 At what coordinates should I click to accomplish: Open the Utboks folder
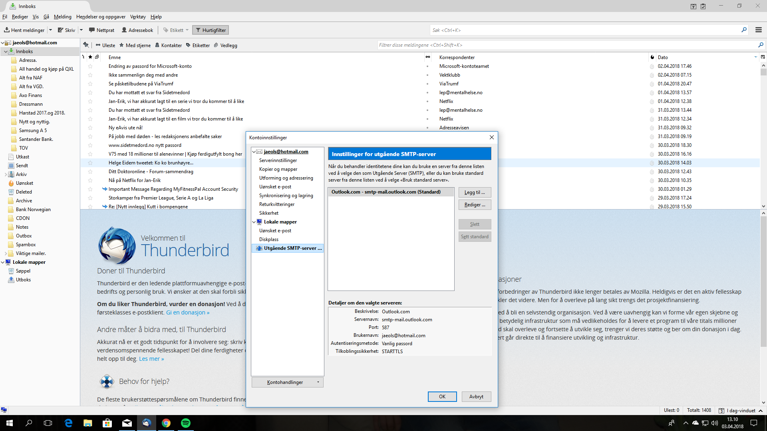click(x=23, y=280)
